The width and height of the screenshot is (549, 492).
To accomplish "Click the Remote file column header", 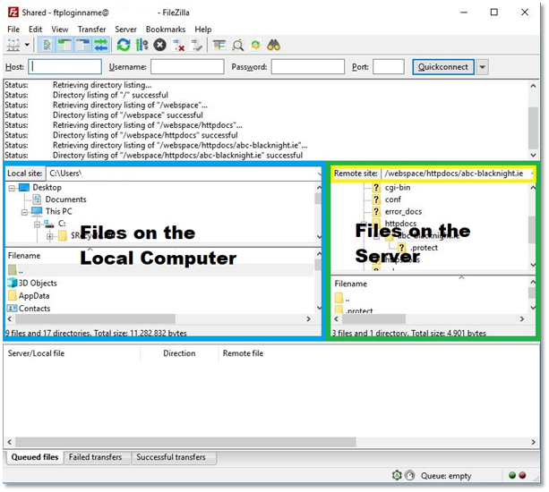I will 243,353.
